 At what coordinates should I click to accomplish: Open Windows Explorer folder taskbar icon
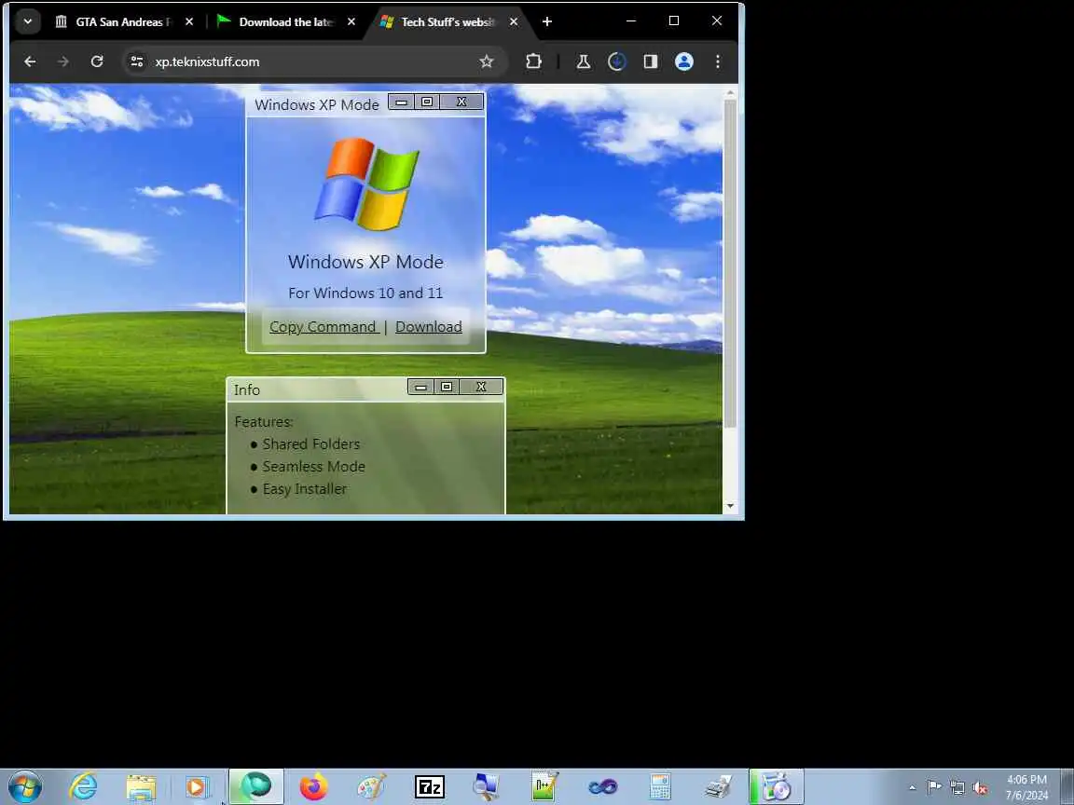pyautogui.click(x=141, y=787)
